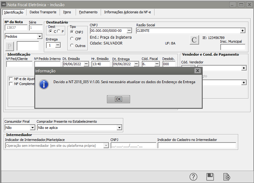
Task: Click the large C client button
Action: coord(194,40)
